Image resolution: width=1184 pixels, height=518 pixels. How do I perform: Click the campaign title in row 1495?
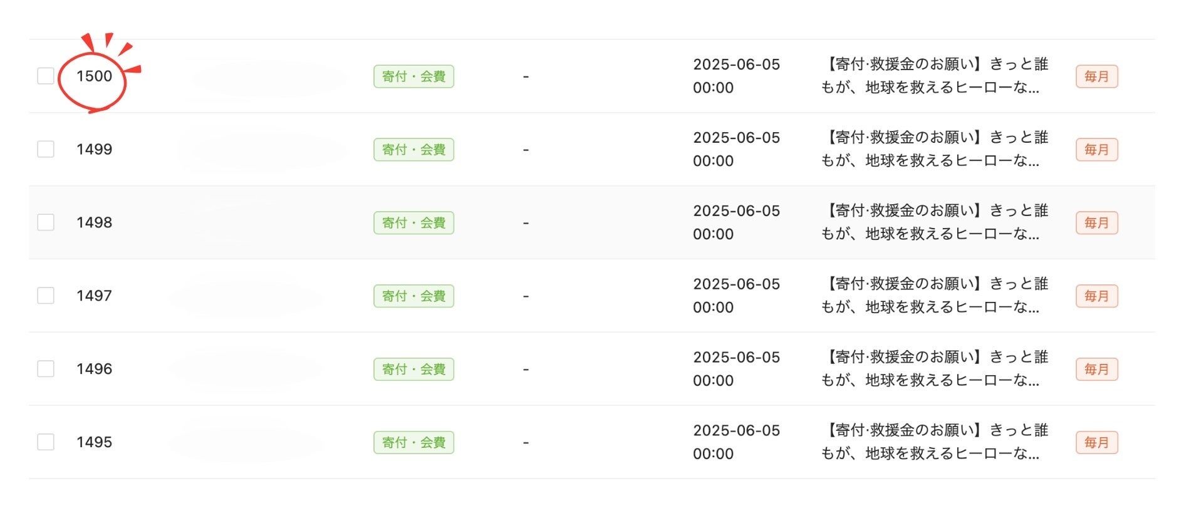pyautogui.click(x=934, y=442)
